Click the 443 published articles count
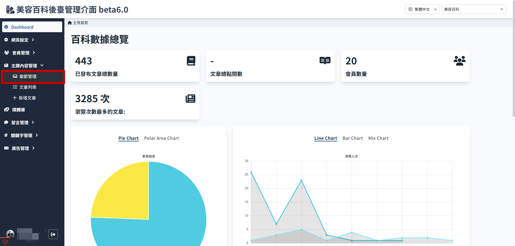515x246 pixels. 83,61
